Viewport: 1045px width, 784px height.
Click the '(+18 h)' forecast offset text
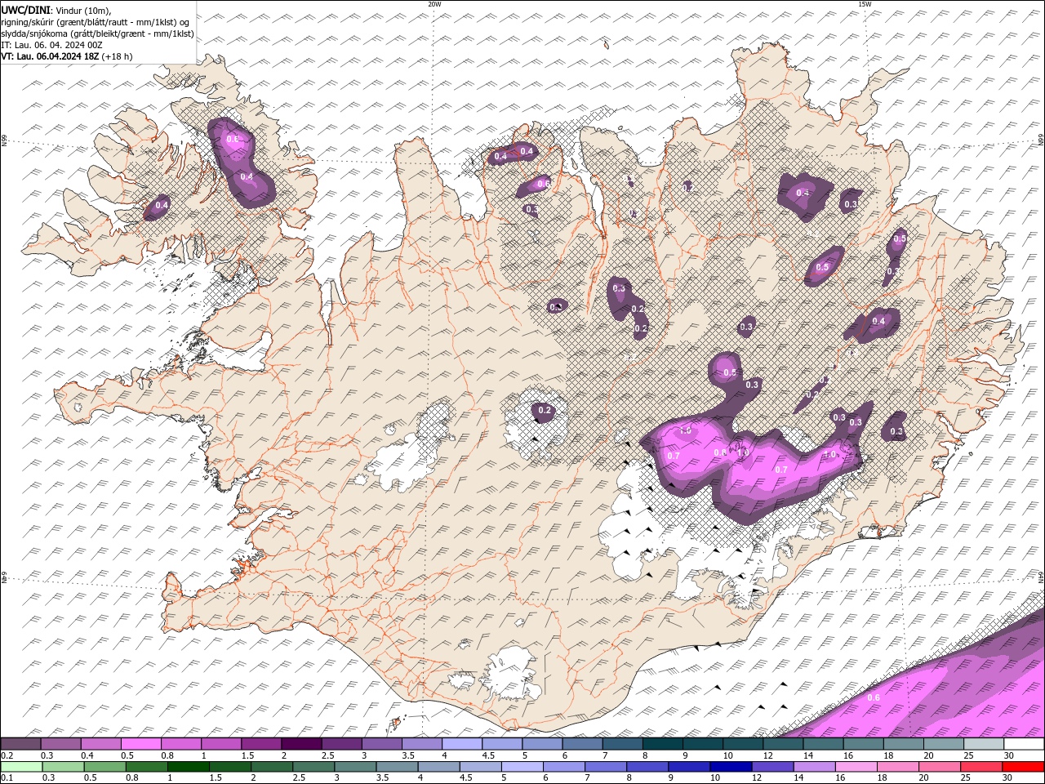tap(118, 56)
